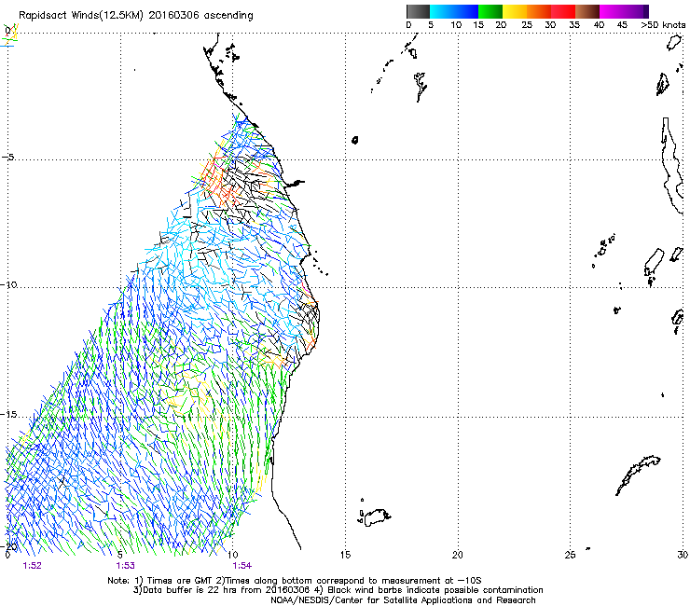Click the gray 0-5 knots legend segment
The height and width of the screenshot is (606, 690).
coord(418,11)
